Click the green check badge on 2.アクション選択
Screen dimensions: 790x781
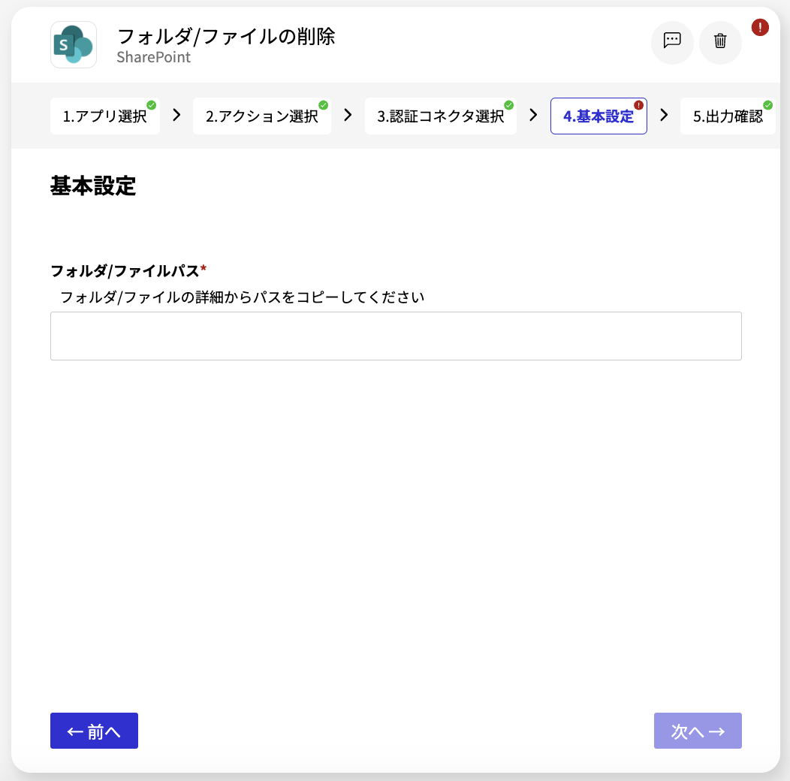tap(324, 105)
